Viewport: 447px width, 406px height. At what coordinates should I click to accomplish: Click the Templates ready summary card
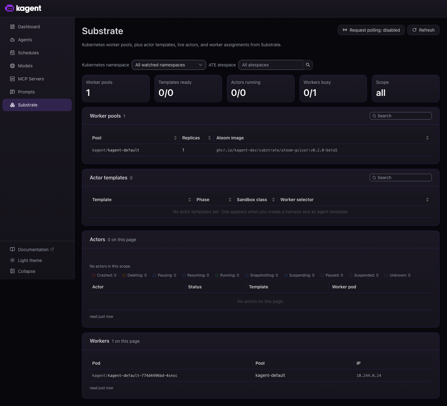point(188,88)
